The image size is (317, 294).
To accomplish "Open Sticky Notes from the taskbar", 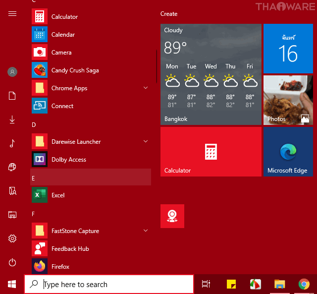I will pos(231,284).
